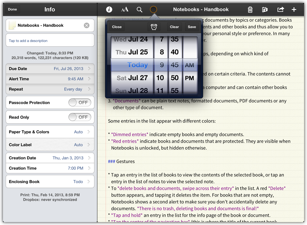Viewport: 307px width, 225px height.
Task: Open the Due Date row
Action: pyautogui.click(x=50, y=69)
